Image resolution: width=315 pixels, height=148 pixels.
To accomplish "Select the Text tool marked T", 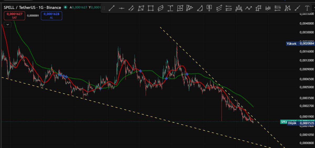I will pyautogui.click(x=307, y=8).
